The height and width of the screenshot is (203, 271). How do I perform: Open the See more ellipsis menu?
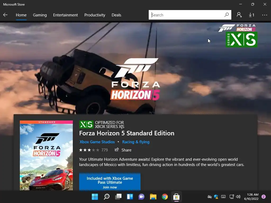pos(264,15)
